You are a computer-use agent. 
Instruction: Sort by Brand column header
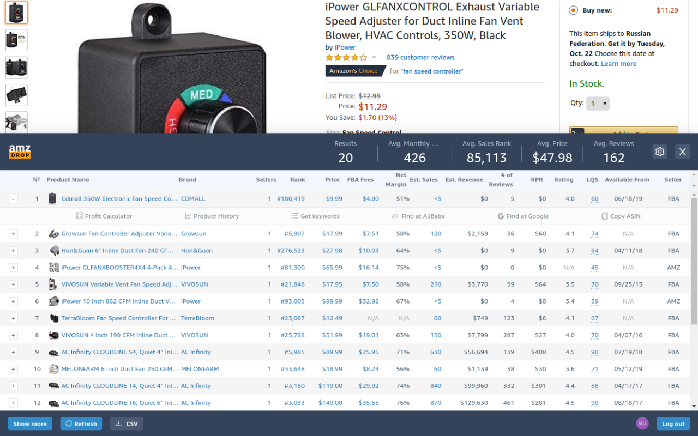188,180
